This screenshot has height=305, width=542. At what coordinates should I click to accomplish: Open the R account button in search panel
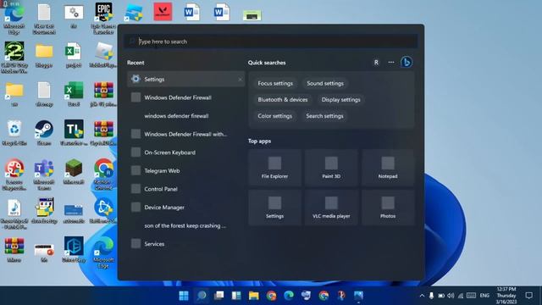pyautogui.click(x=376, y=63)
